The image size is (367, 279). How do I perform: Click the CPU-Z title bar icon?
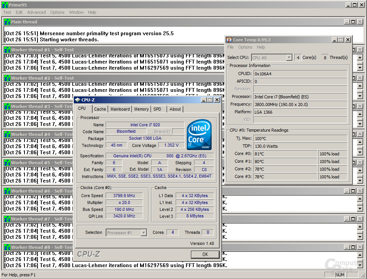point(77,100)
